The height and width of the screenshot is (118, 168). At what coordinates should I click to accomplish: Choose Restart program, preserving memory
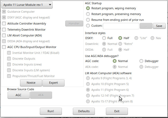pos(88,14)
